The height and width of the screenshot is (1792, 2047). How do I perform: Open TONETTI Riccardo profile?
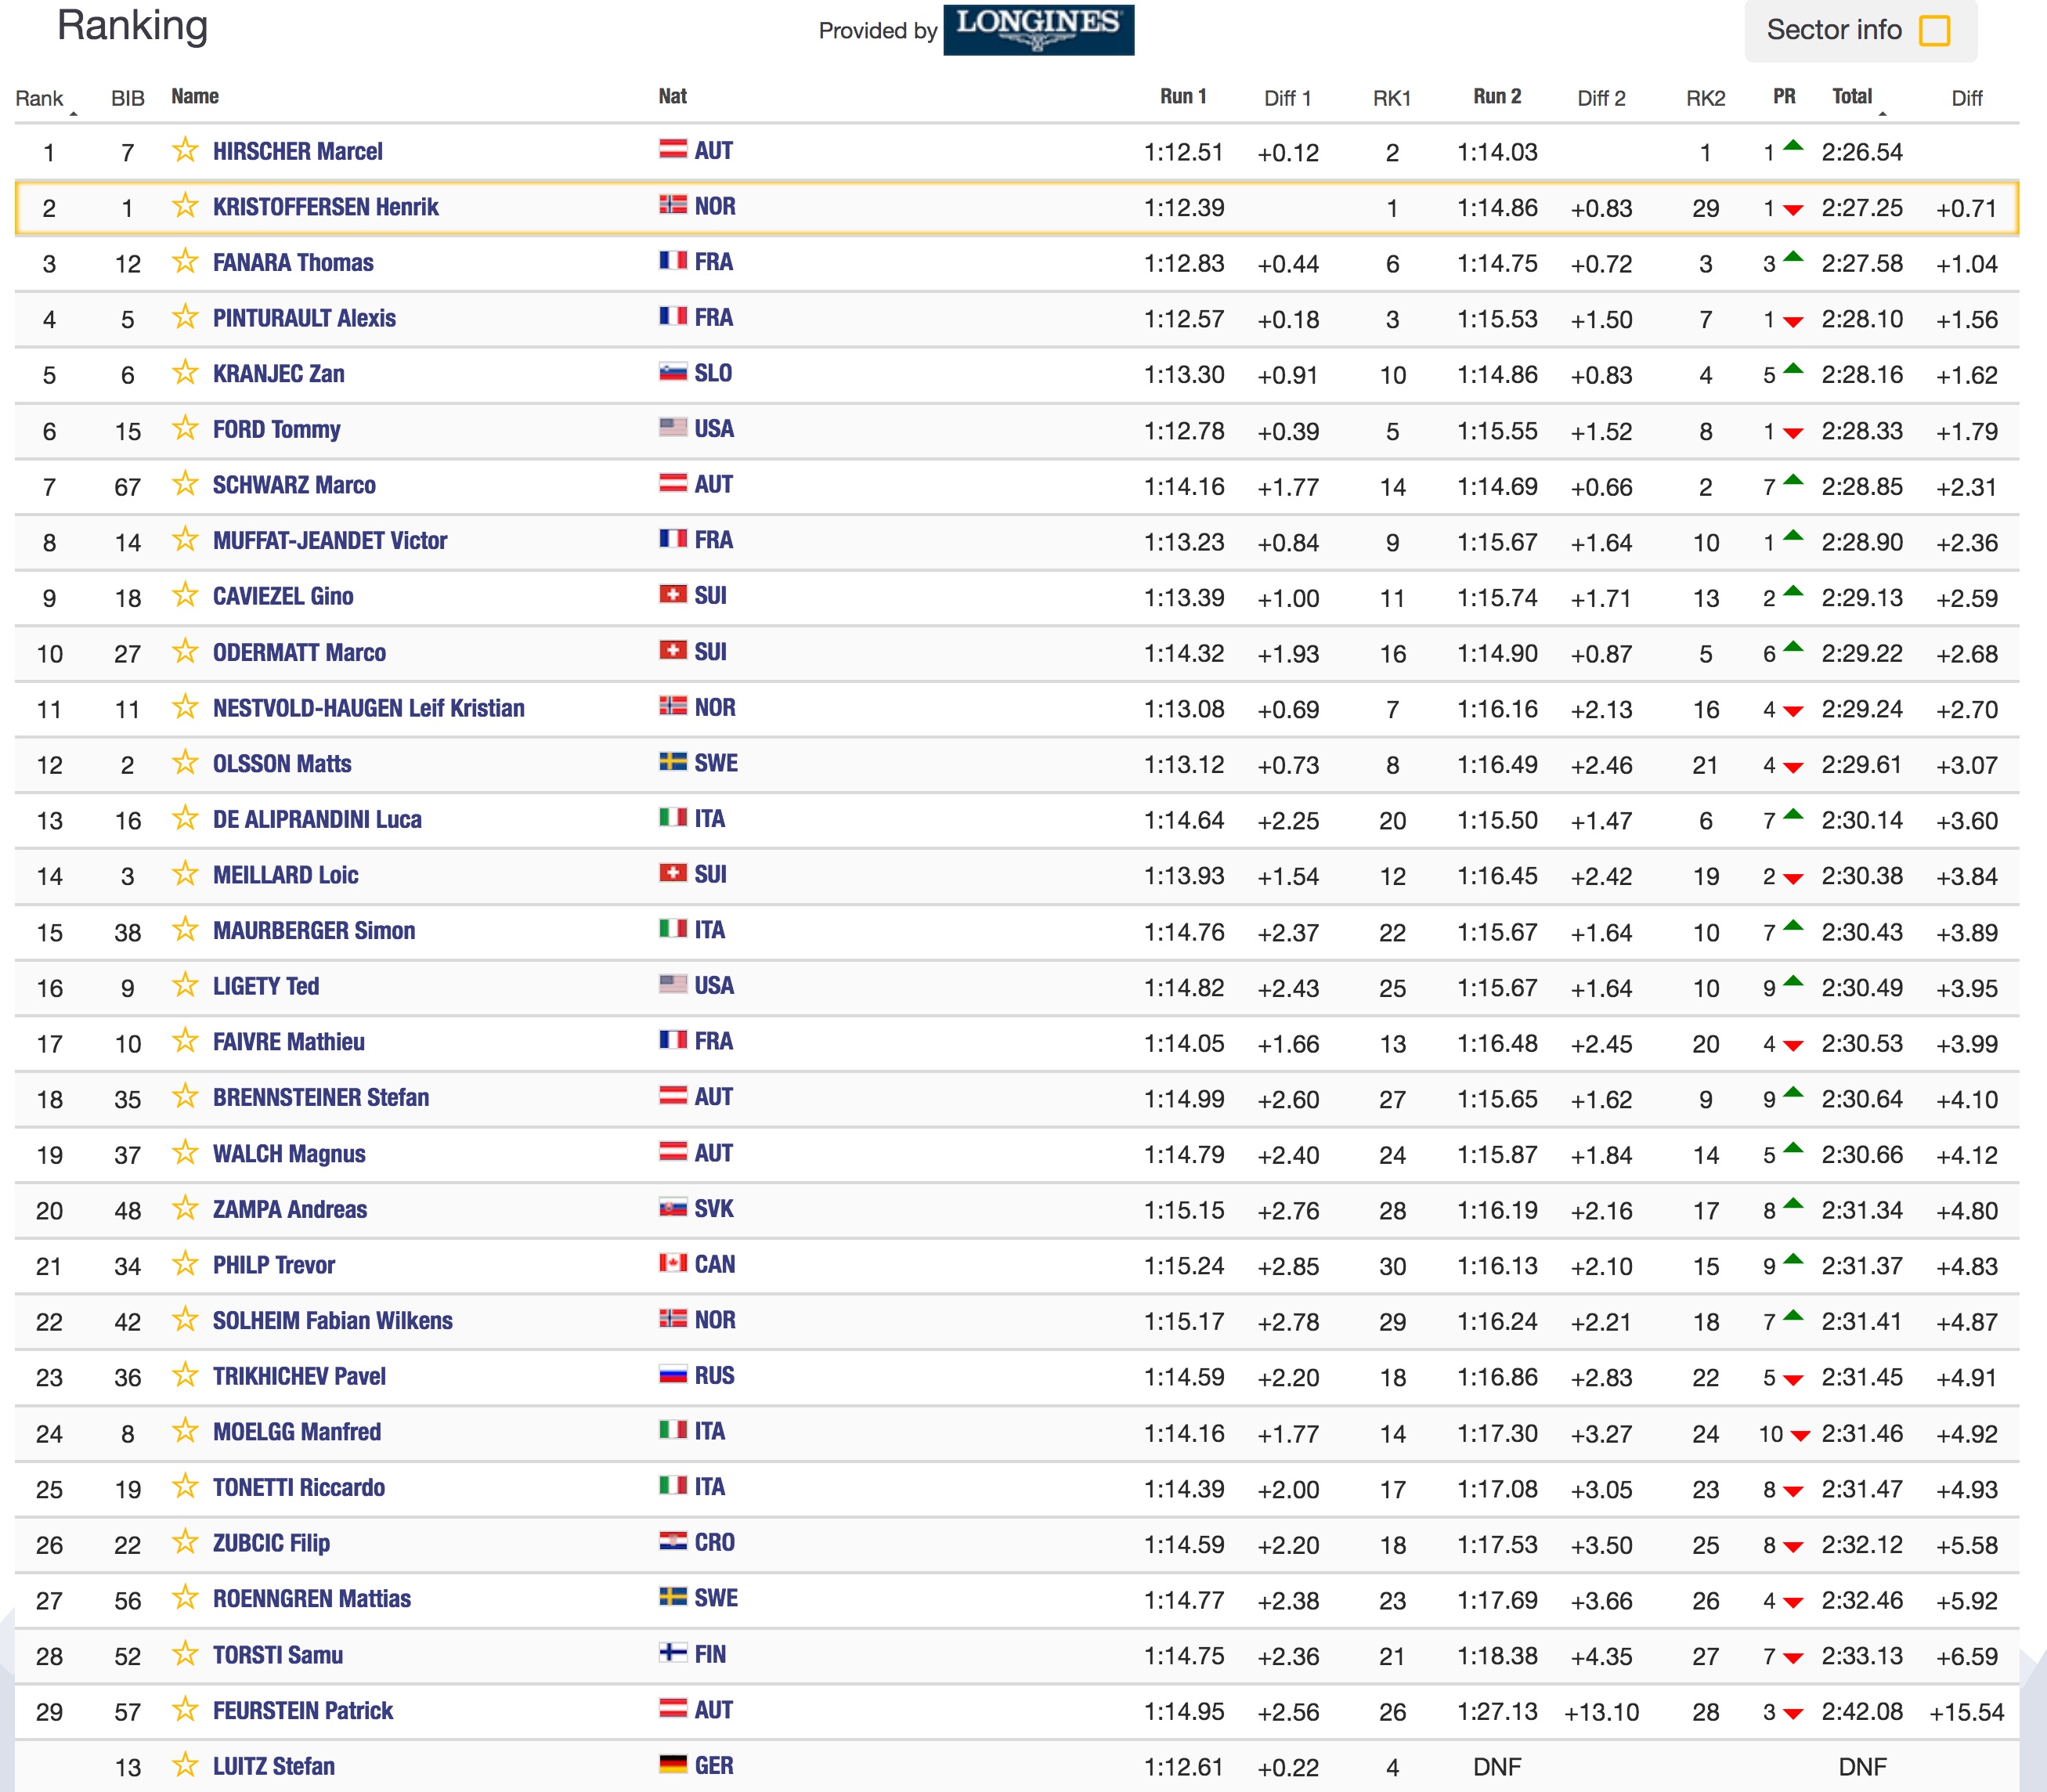298,1487
